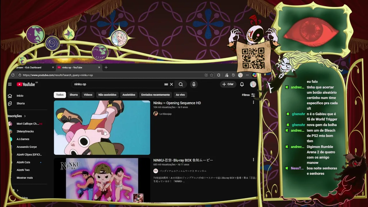This screenshot has width=368, height=207.
Task: Click Le Kikoojap channel avatar
Action: 156,114
